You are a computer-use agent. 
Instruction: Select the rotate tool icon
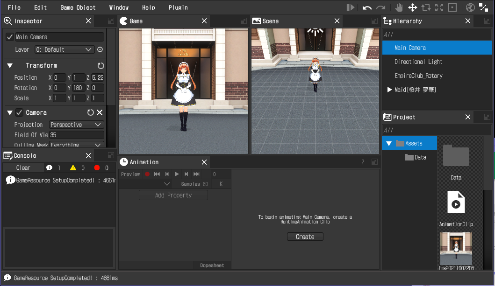point(426,7)
